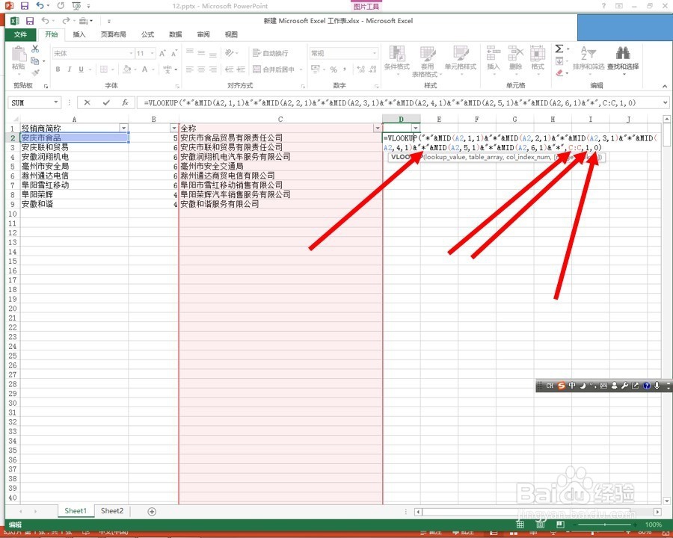Open Conditional Formatting (条件格式)
673x538 pixels.
click(x=397, y=60)
